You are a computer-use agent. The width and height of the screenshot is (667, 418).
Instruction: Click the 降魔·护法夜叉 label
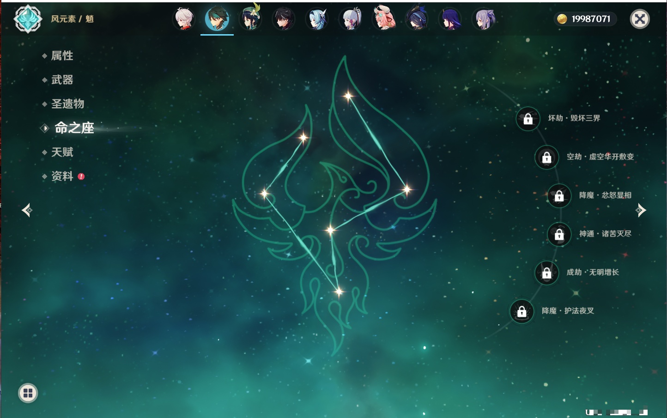(568, 311)
